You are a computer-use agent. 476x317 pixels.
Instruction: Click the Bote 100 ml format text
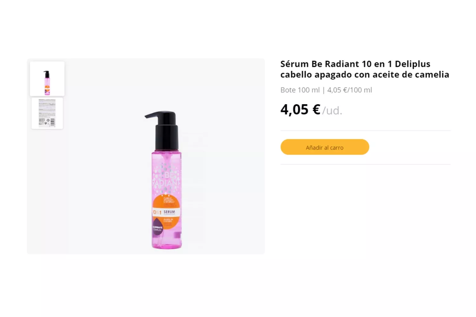(300, 90)
